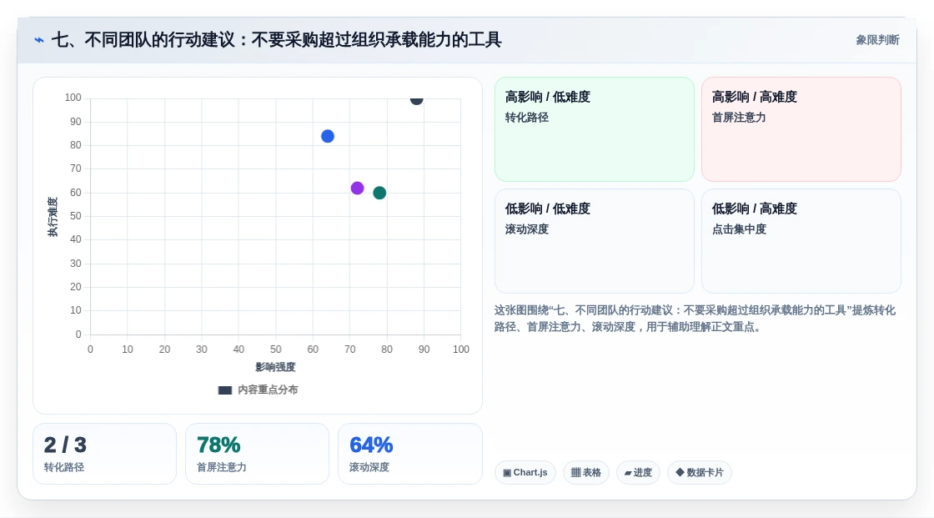
Task: Click the 点击集中度 text in the quadrant card
Action: pos(739,229)
